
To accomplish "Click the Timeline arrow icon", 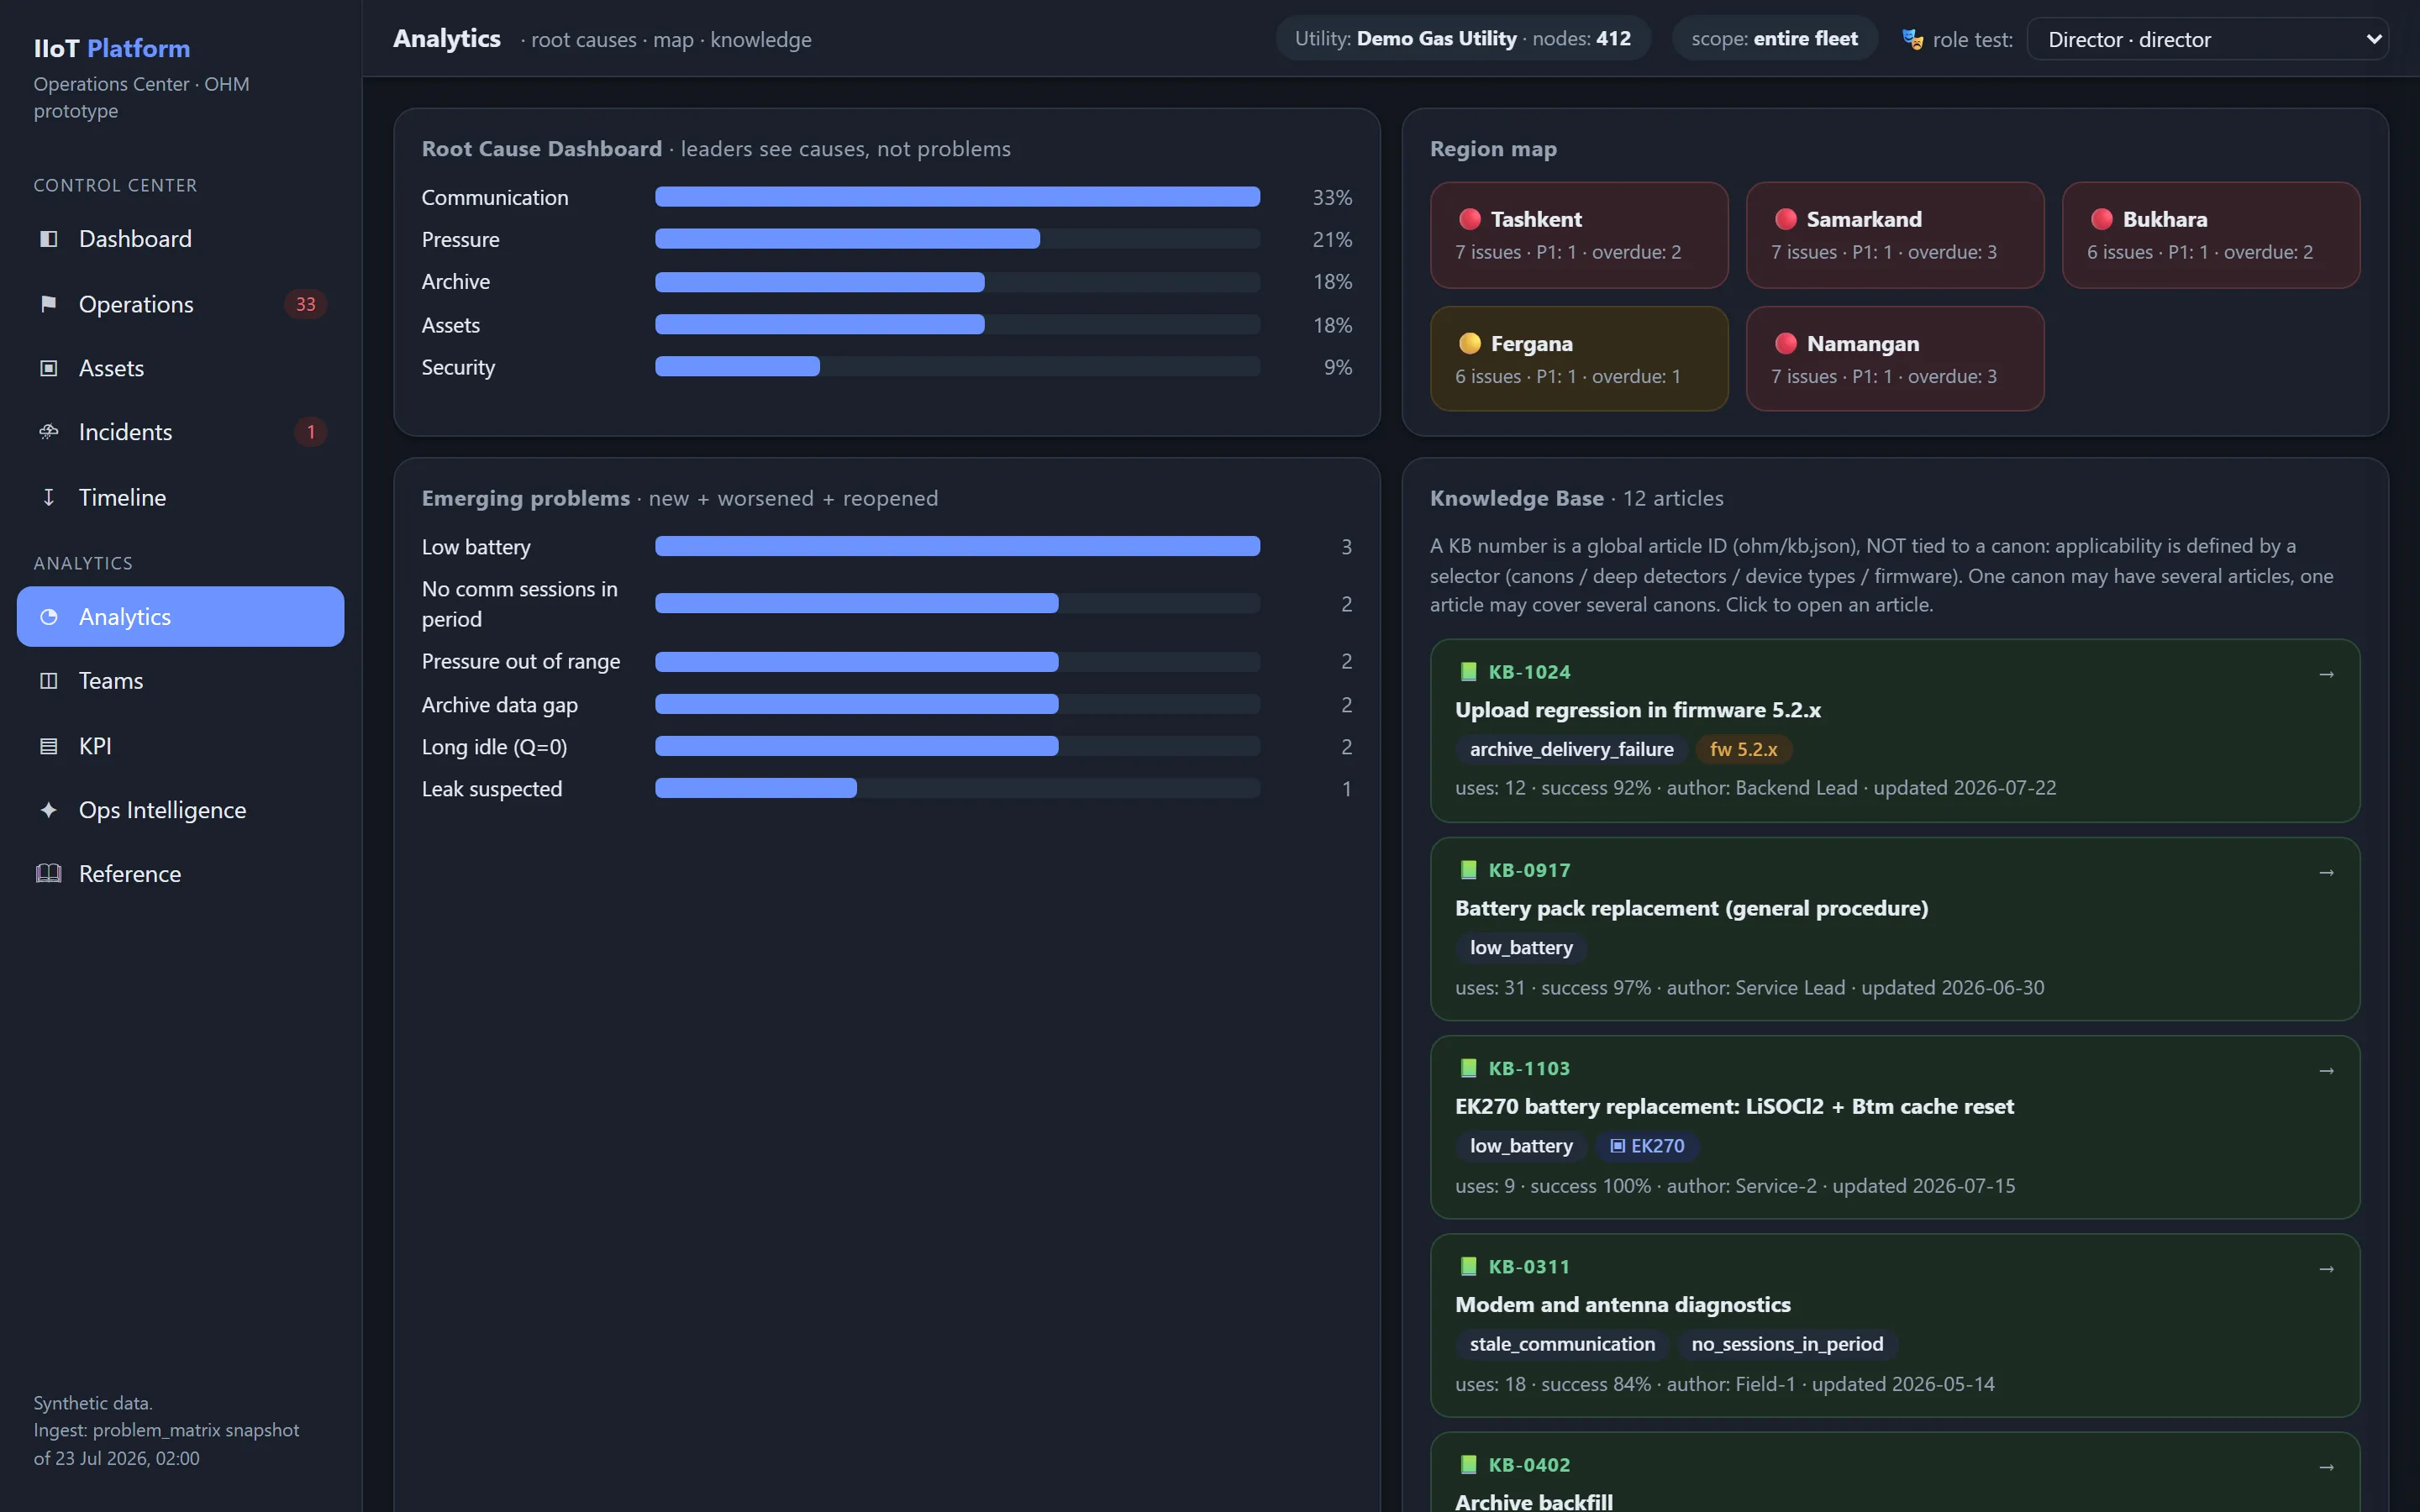I will [48, 497].
